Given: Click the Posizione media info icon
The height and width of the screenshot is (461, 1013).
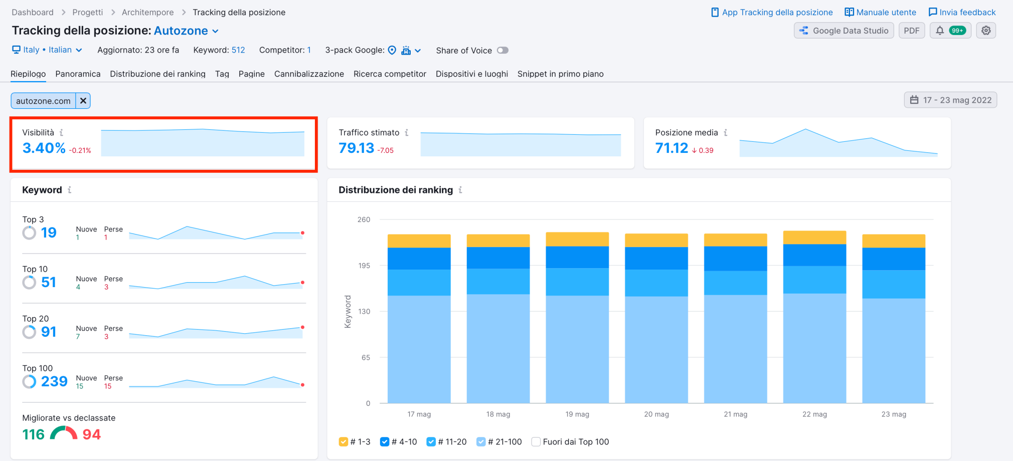Looking at the screenshot, I should click(x=725, y=133).
